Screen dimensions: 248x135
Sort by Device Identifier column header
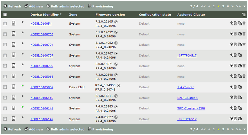(46, 14)
